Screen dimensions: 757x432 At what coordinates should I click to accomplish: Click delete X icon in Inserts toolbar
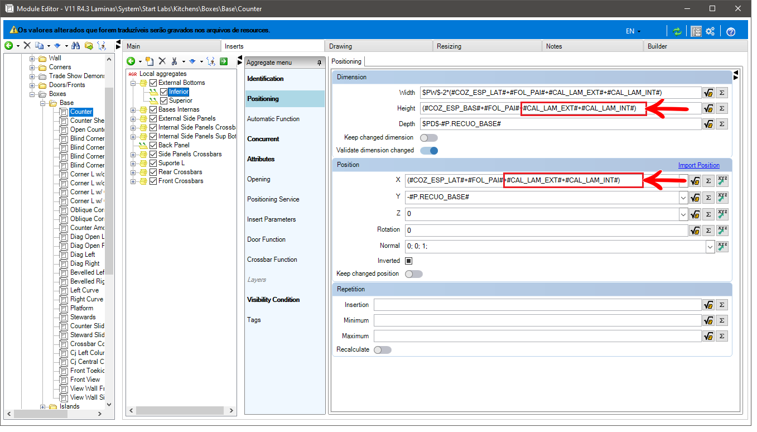162,61
